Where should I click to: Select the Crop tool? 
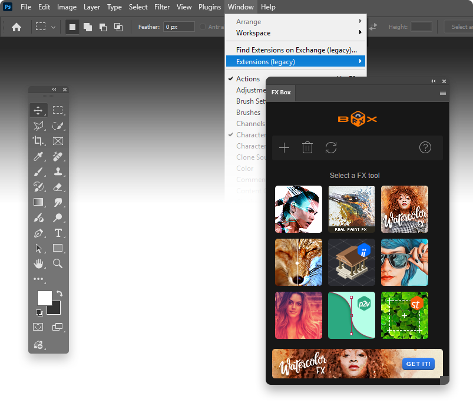[38, 141]
